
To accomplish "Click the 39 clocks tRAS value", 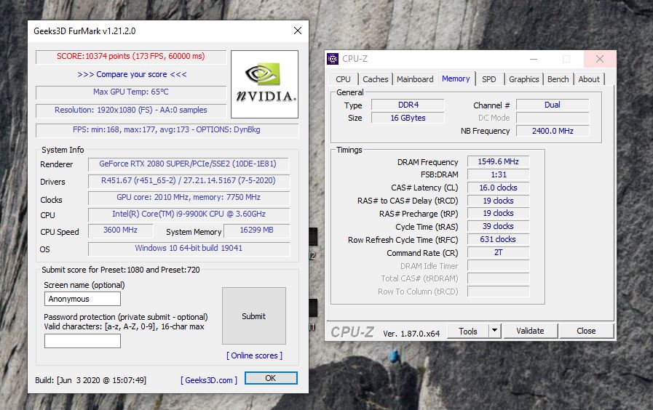I will click(498, 227).
